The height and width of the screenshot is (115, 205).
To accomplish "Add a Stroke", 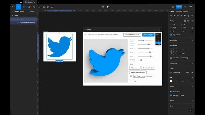I will pyautogui.click(x=192, y=86).
